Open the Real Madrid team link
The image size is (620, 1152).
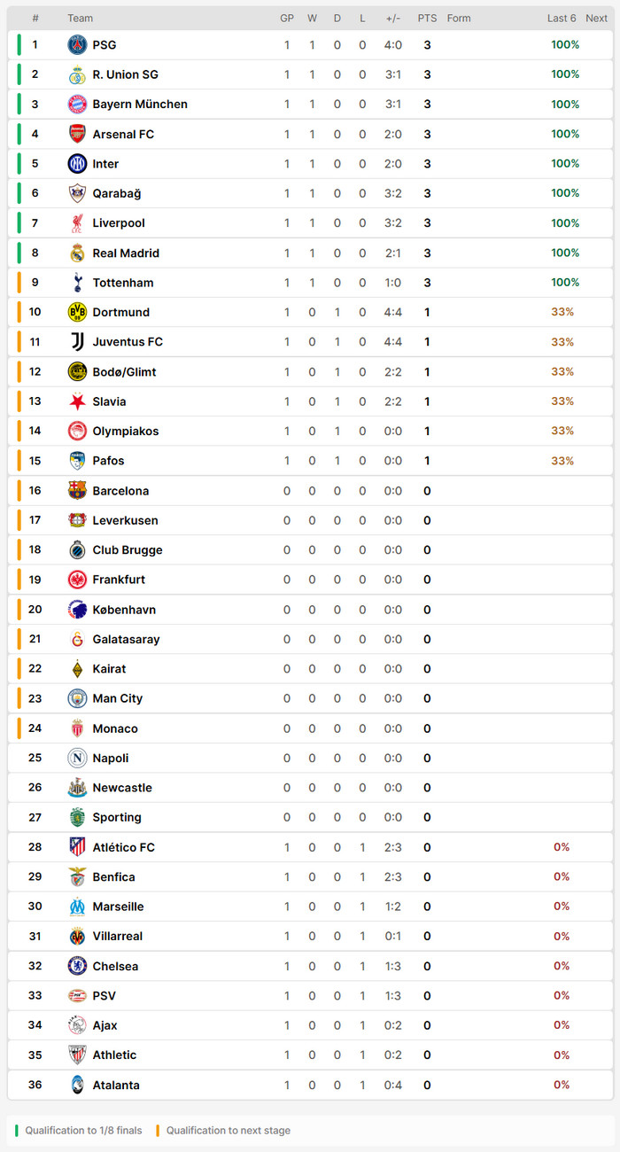point(126,253)
